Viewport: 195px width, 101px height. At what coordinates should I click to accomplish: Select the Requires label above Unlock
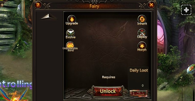(x=109, y=77)
